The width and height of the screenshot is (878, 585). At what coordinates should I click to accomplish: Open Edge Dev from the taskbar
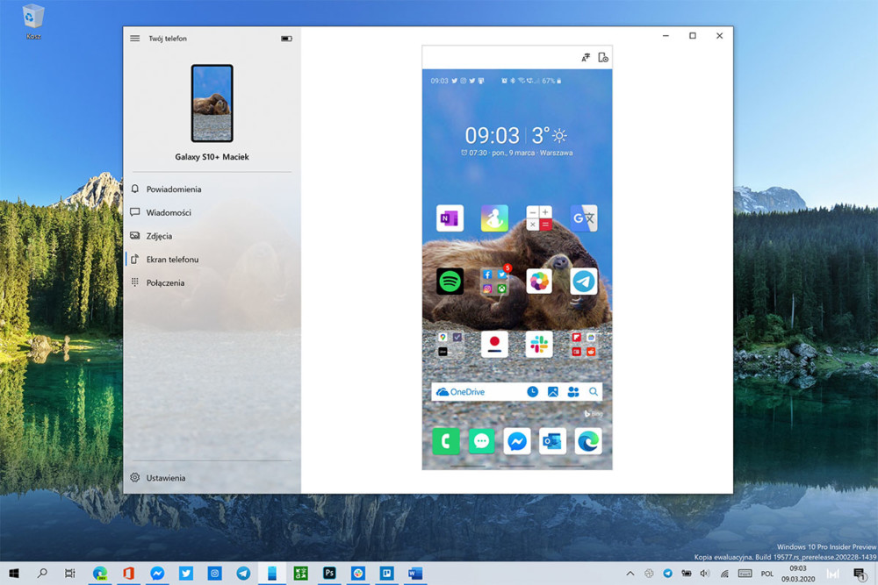[x=100, y=574]
